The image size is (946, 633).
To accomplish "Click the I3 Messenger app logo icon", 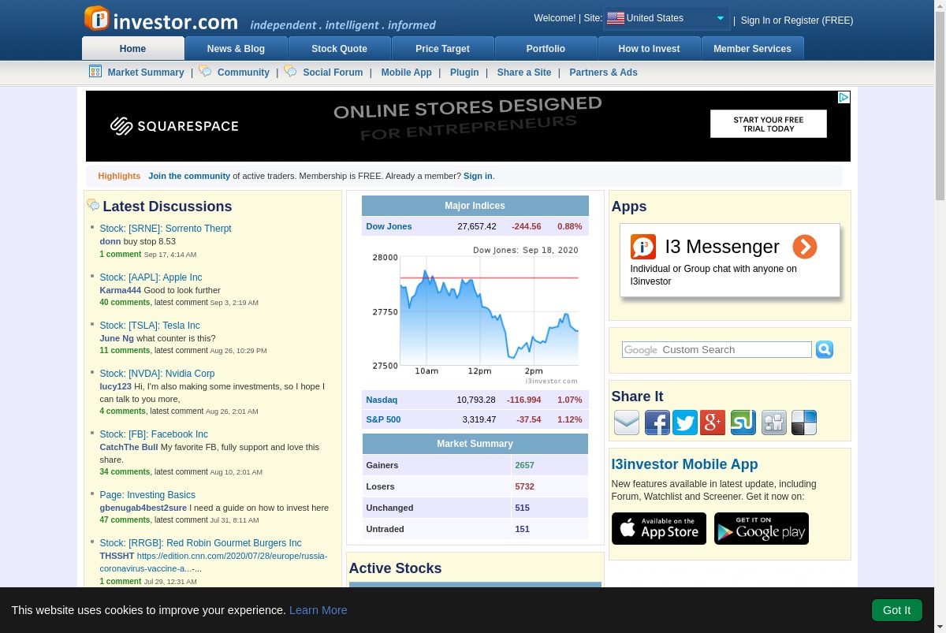I will click(643, 247).
